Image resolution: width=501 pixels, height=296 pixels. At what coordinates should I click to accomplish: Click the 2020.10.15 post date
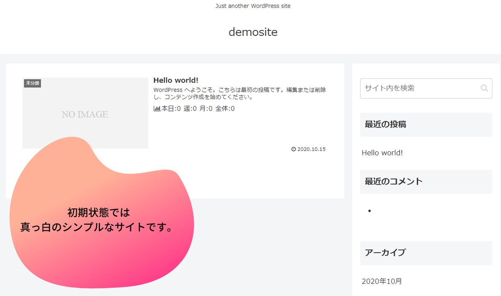(311, 149)
